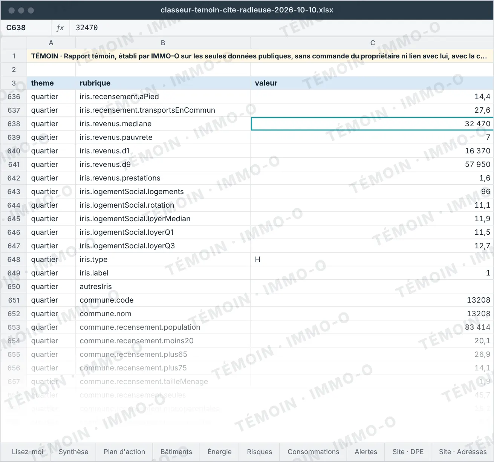This screenshot has width=494, height=462.
Task: Select the row 638 header
Action: point(14,124)
